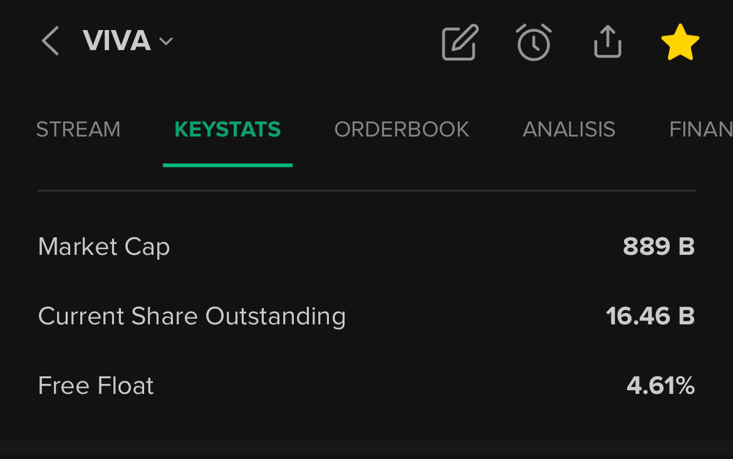This screenshot has height=459, width=733.
Task: Open the note edit pencil icon
Action: coord(460,43)
